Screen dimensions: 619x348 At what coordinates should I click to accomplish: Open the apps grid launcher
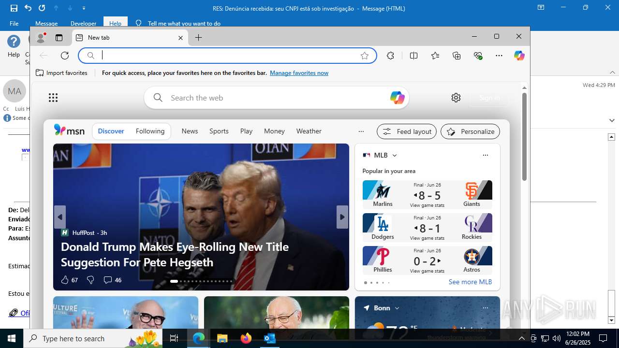53,98
